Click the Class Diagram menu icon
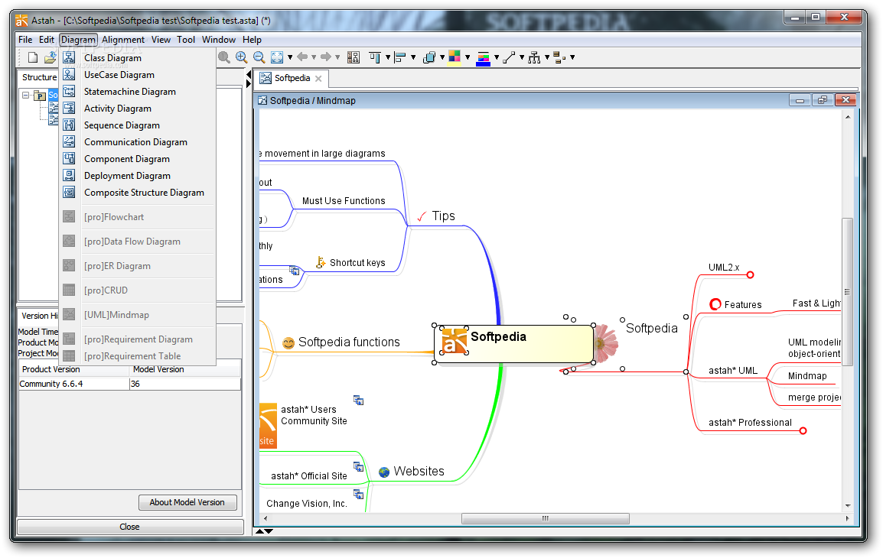This screenshot has height=558, width=883. (x=70, y=57)
